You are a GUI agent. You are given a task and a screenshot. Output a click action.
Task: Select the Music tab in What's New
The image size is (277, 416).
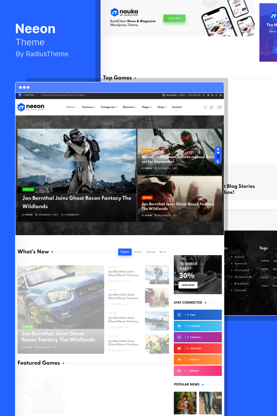(x=163, y=252)
